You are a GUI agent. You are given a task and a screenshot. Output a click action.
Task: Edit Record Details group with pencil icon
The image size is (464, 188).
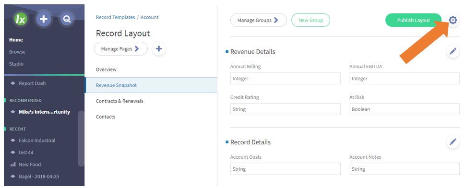[453, 142]
